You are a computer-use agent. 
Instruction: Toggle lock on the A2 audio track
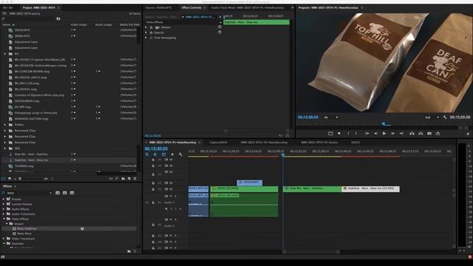click(x=153, y=225)
